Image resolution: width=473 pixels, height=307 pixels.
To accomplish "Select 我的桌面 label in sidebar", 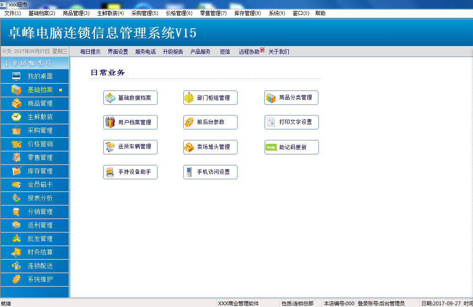I will [40, 76].
